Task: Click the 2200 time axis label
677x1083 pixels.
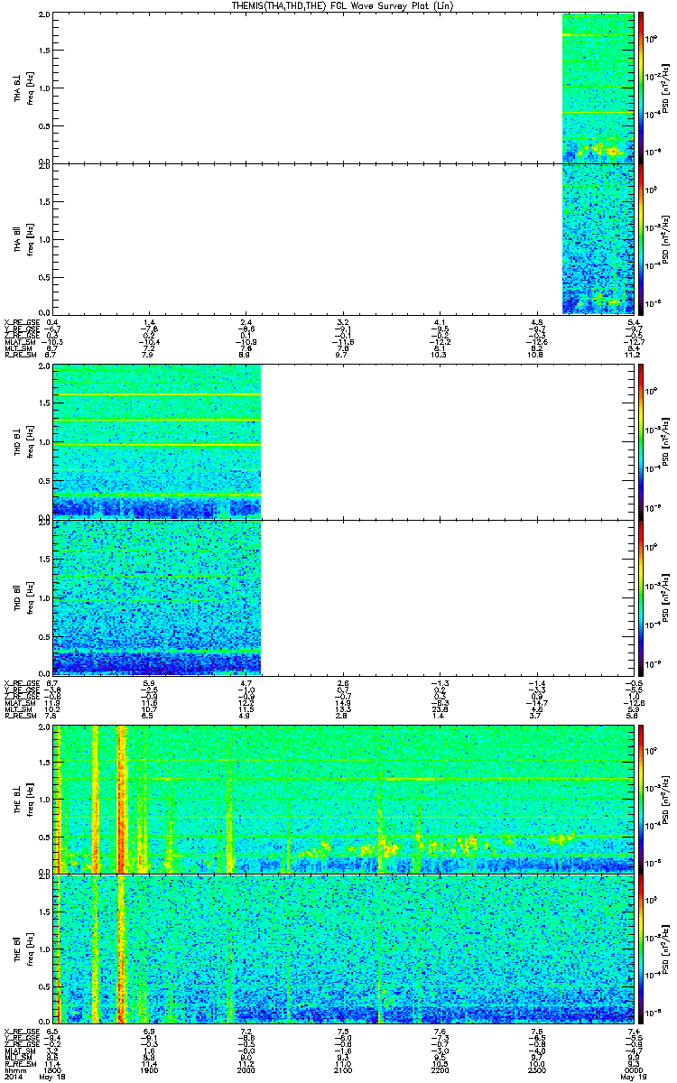Action: pyautogui.click(x=440, y=1070)
